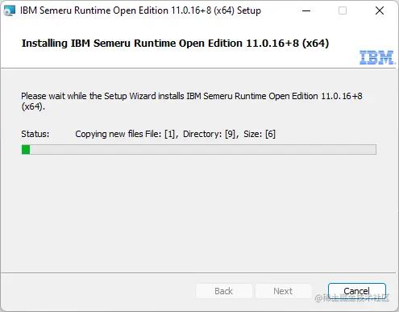This screenshot has width=399, height=312.
Task: Cancel the Semeru Runtime installation
Action: click(x=357, y=291)
